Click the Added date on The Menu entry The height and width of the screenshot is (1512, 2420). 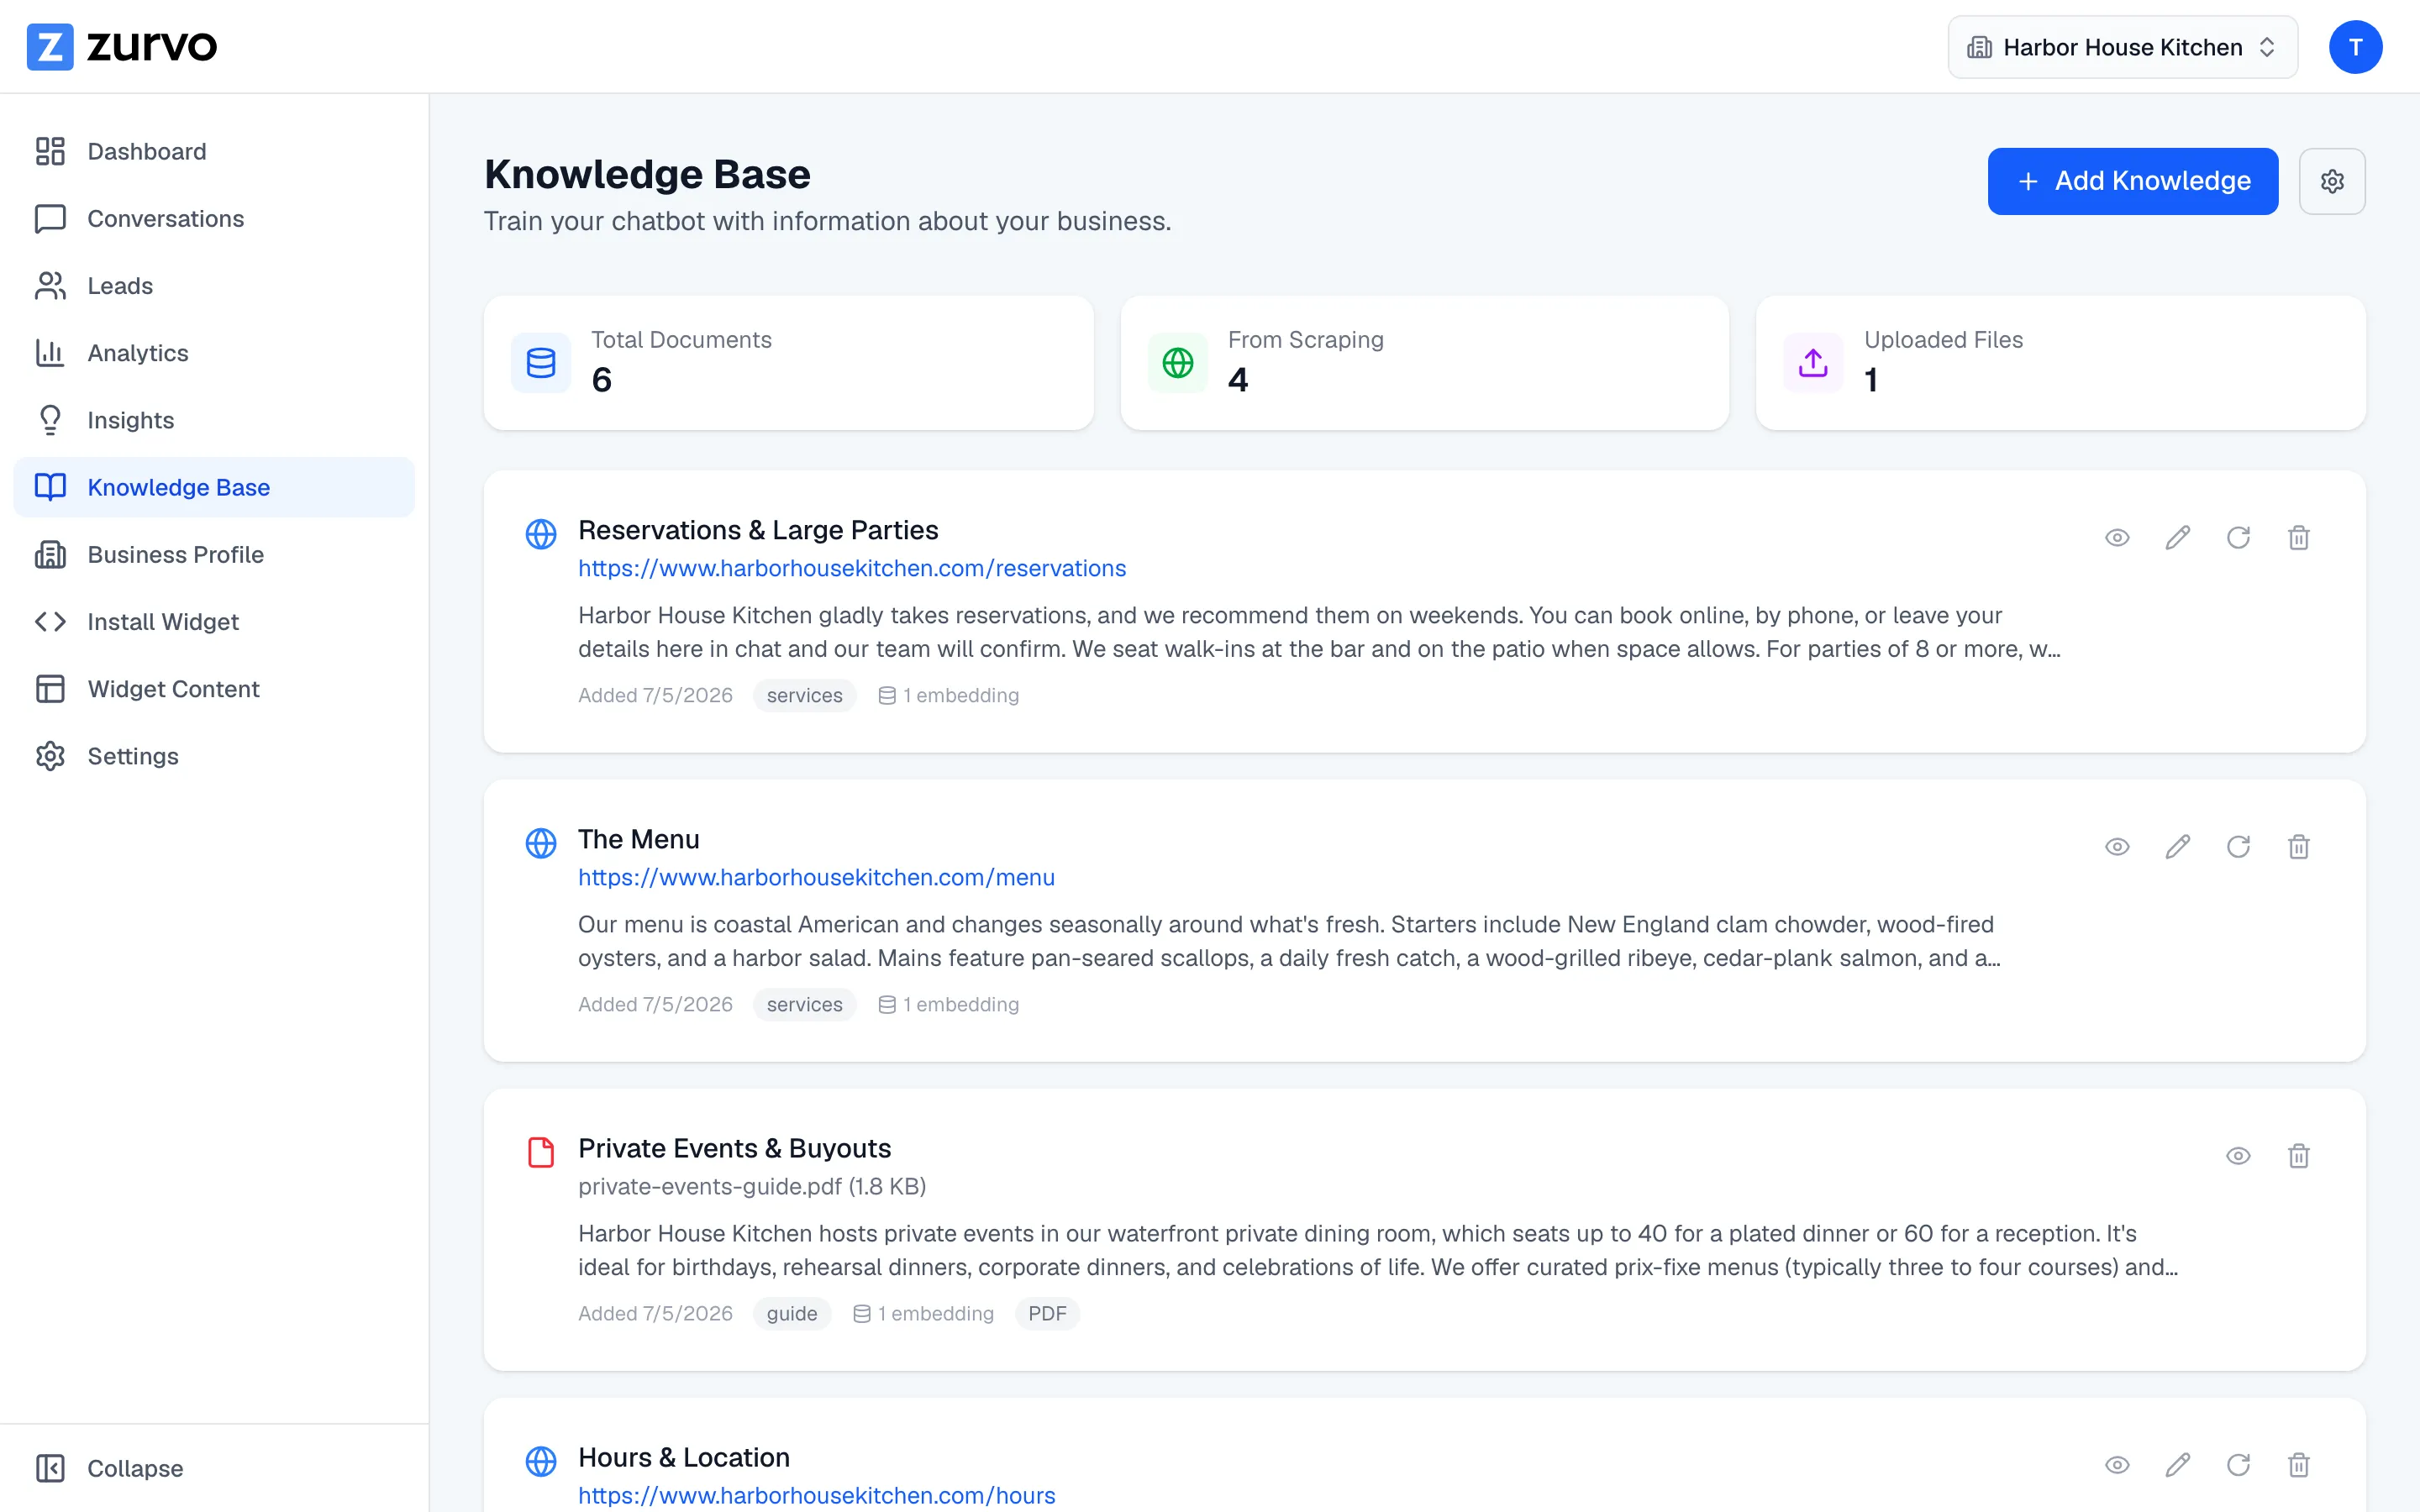coord(655,1005)
